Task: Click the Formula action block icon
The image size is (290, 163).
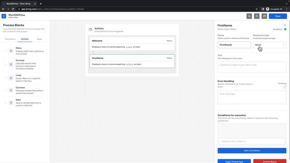Action: [11, 64]
